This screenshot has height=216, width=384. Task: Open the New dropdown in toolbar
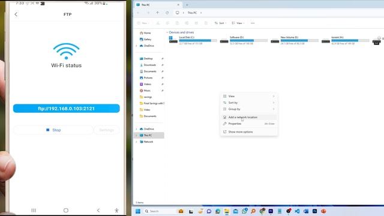click(x=143, y=23)
